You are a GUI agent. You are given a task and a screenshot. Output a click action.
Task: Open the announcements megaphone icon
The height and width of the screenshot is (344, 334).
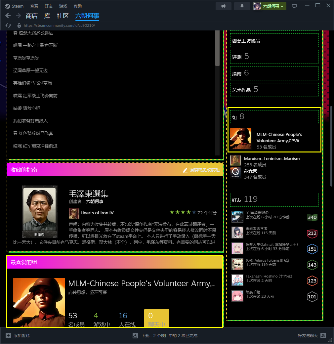(x=224, y=6)
